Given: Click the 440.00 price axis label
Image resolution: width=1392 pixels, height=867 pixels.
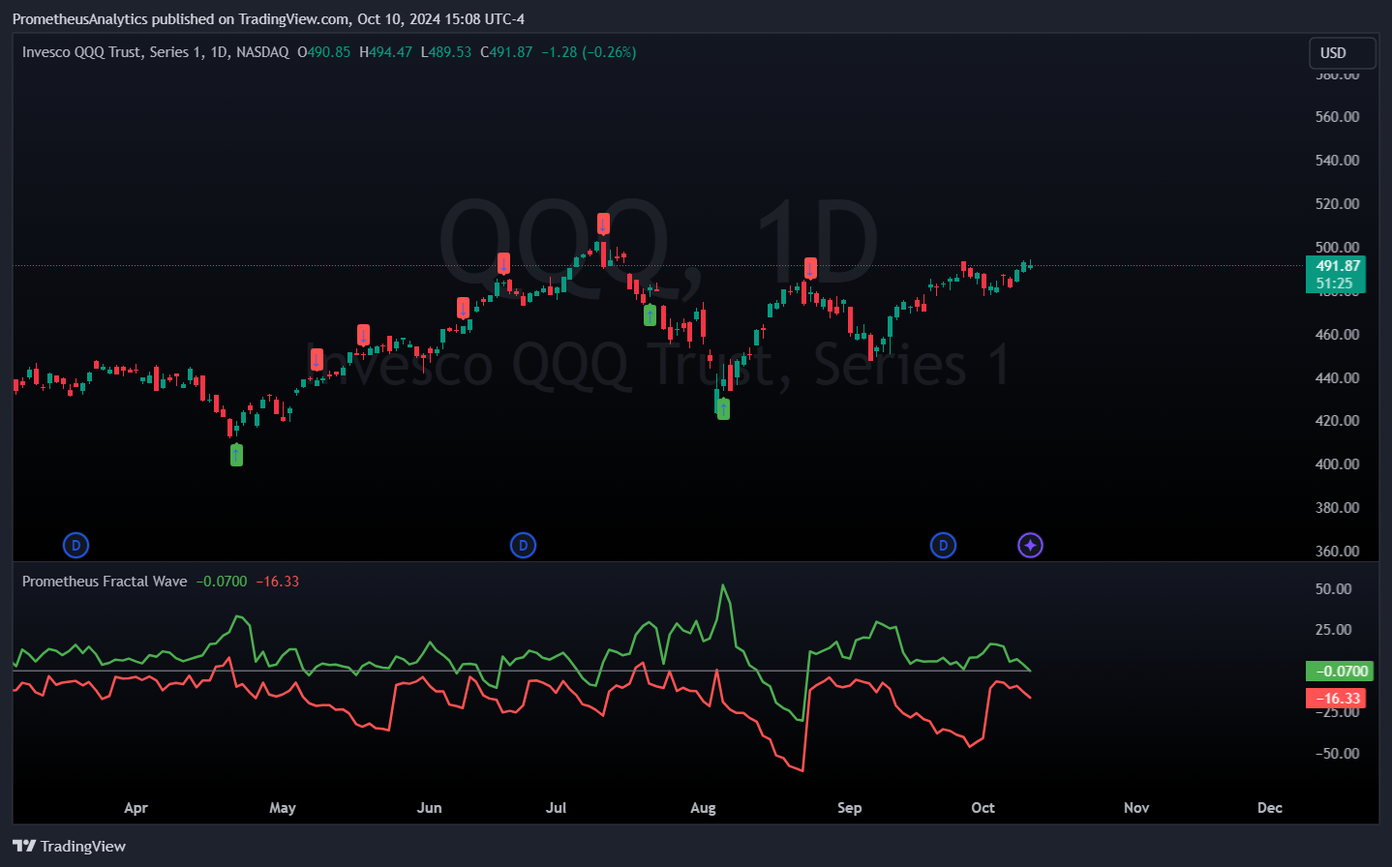Looking at the screenshot, I should [x=1337, y=378].
